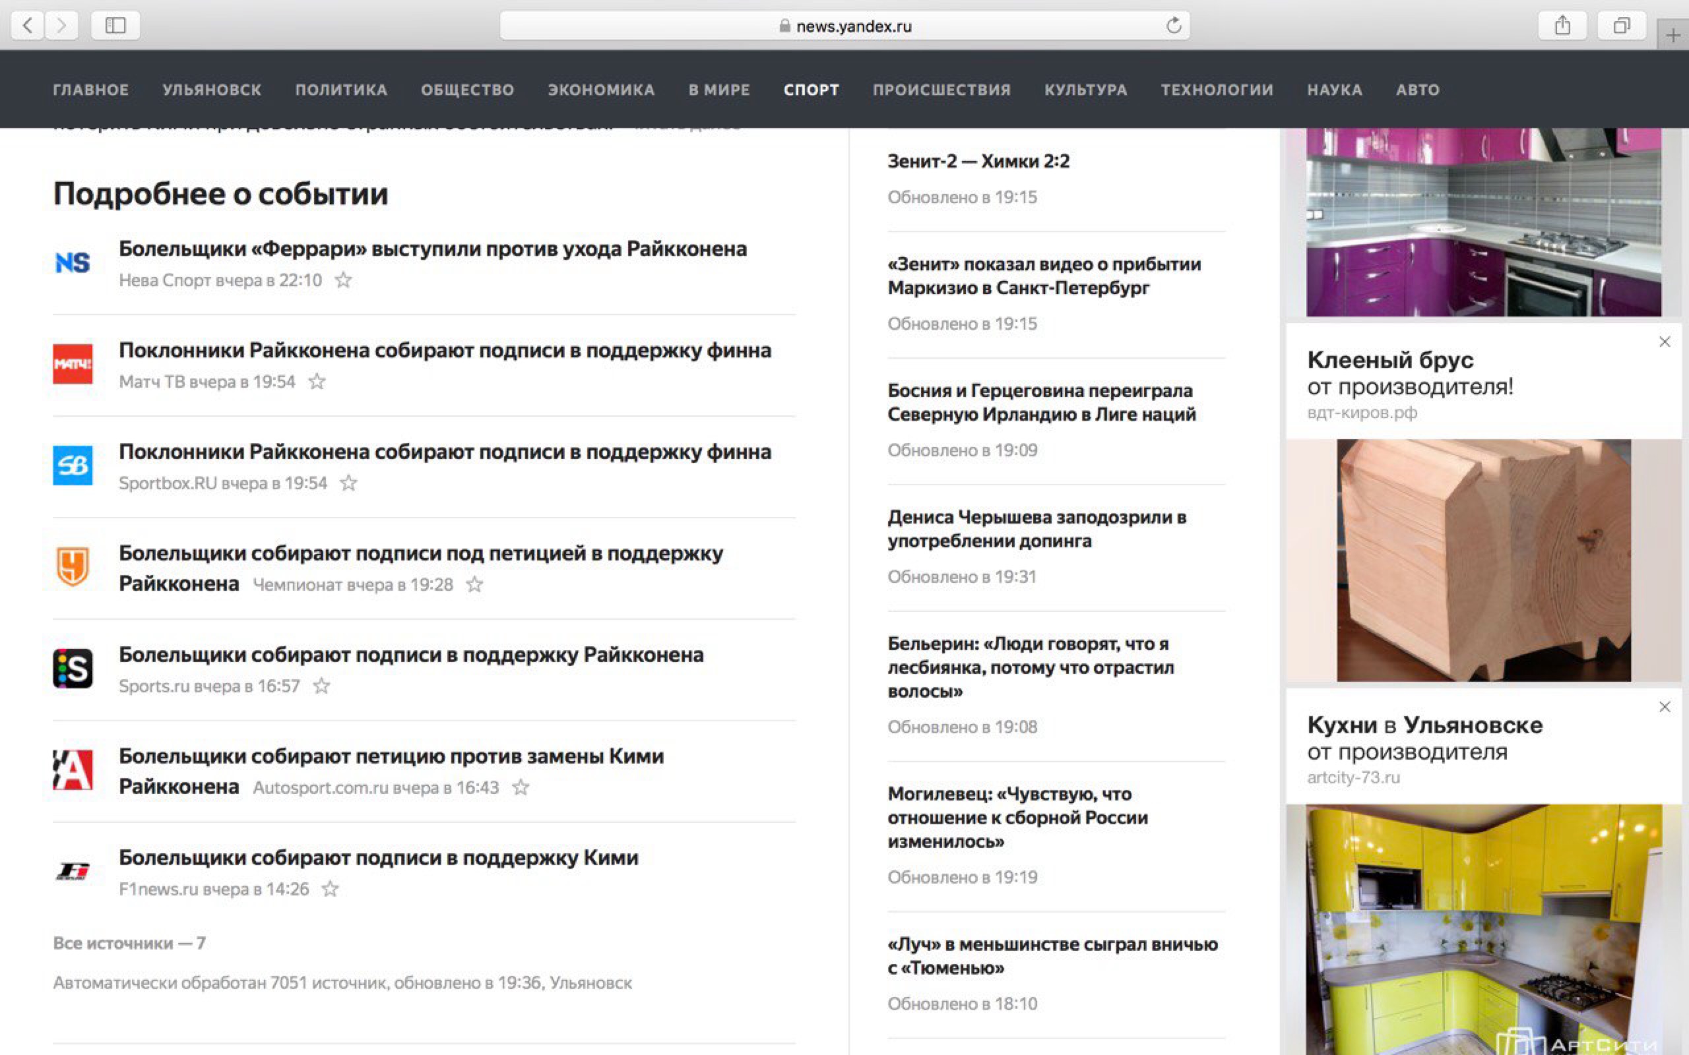Screen dimensions: 1689x1055
Task: Close the Кухни в Ульяновске advertisement
Action: coord(1665,707)
